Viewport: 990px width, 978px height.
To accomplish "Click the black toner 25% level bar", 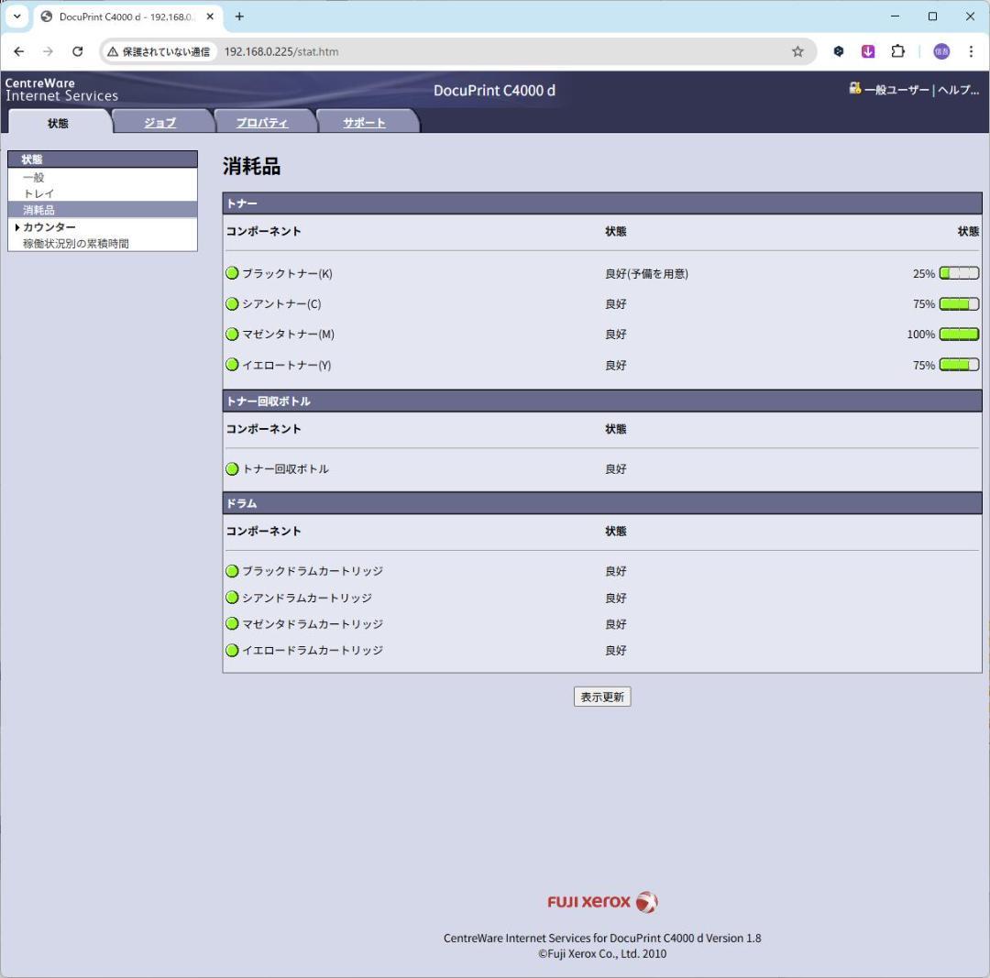I will tap(959, 273).
